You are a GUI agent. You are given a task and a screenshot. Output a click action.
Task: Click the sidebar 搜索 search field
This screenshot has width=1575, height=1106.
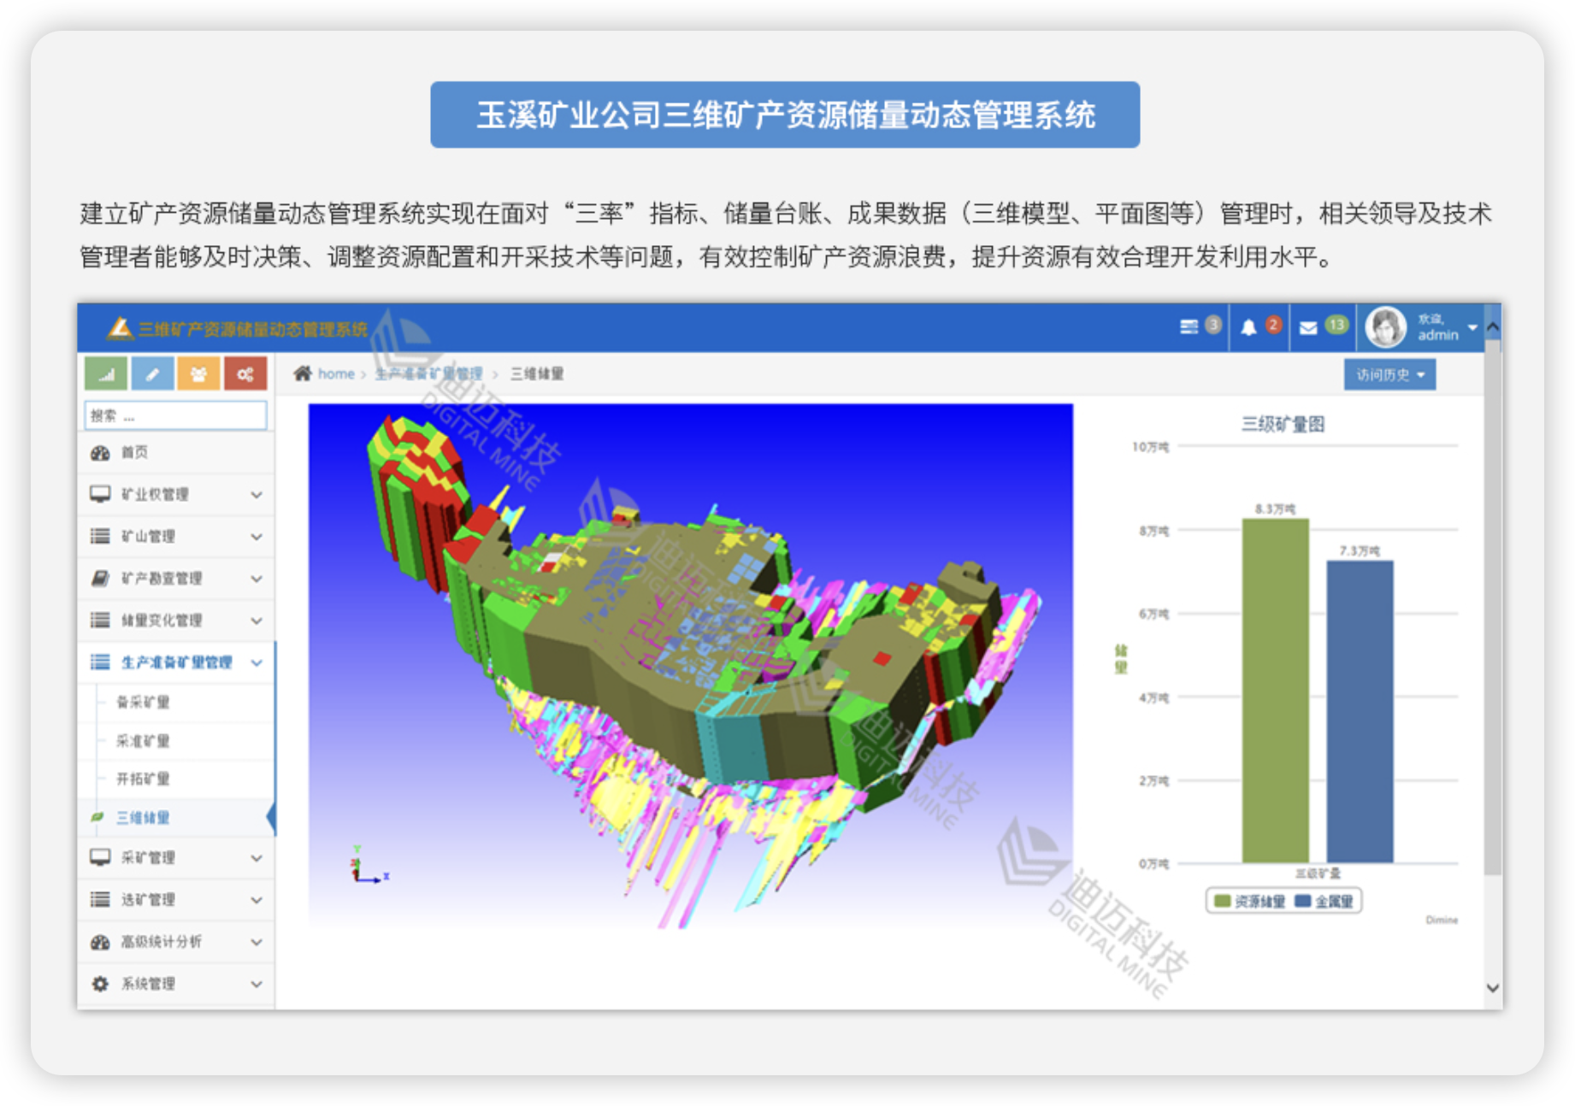(176, 415)
